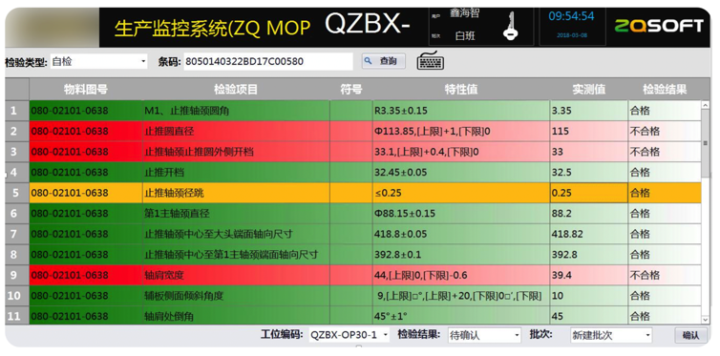Click the key icon in header
The image size is (720, 356).
click(509, 26)
